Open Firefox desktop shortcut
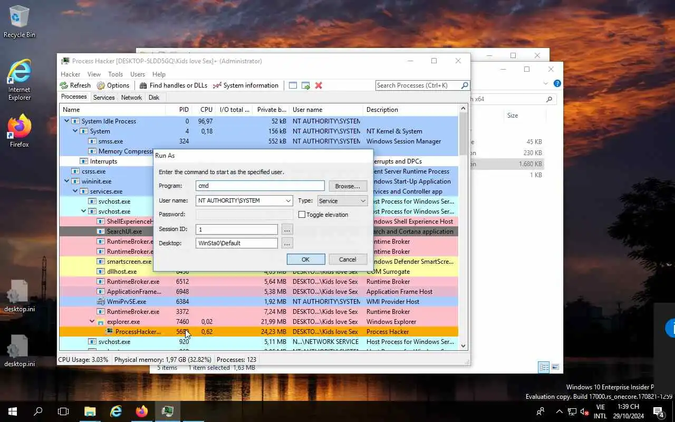 [20, 131]
